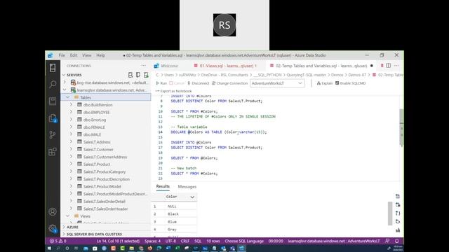Select the SalesLT.Customer table

98,149
